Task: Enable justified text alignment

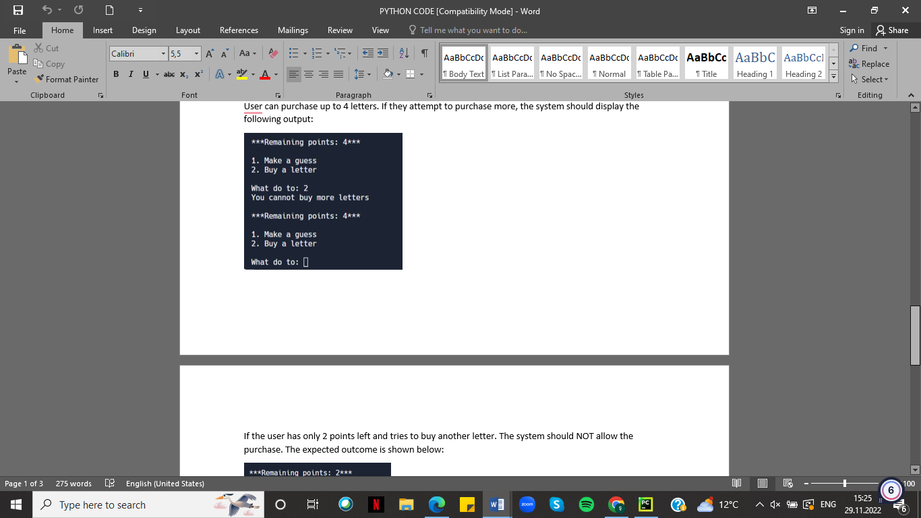Action: tap(338, 75)
